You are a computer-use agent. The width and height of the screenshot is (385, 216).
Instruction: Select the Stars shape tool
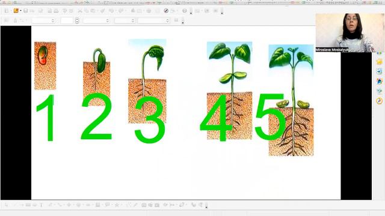117,205
